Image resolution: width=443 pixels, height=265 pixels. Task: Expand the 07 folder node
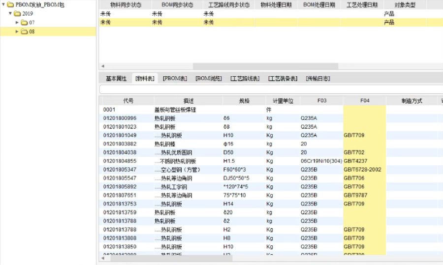[x=17, y=23]
